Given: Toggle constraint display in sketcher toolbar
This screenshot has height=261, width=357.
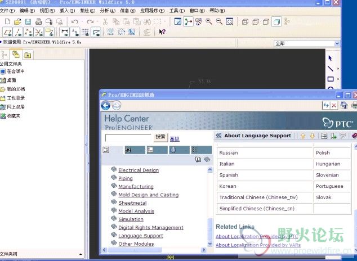Looking at the screenshot, I should pyautogui.click(x=75, y=32).
